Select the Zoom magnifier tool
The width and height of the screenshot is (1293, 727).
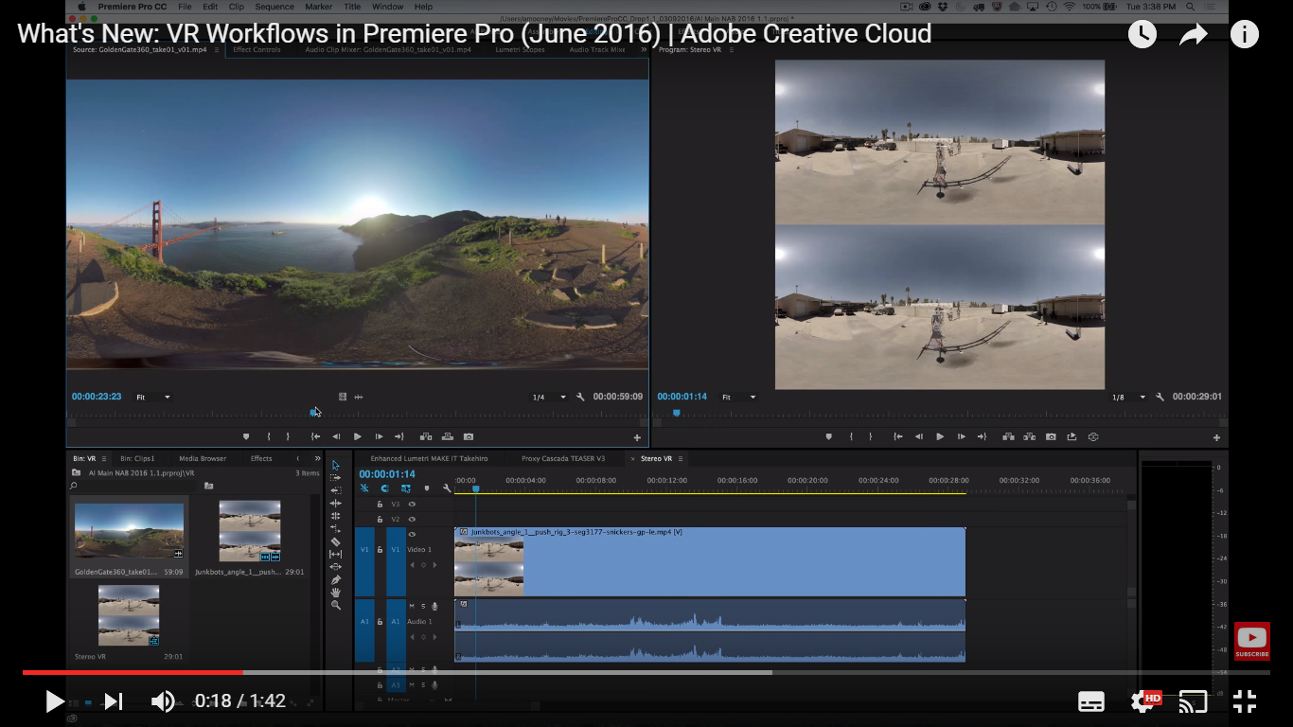[335, 604]
